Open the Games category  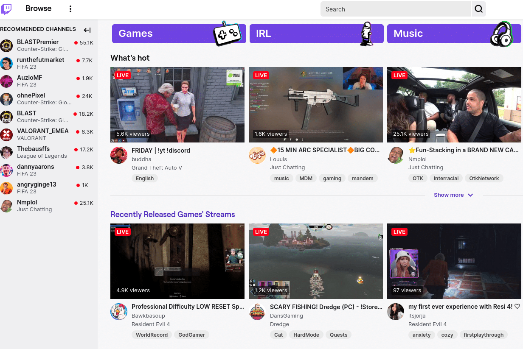[x=179, y=34]
